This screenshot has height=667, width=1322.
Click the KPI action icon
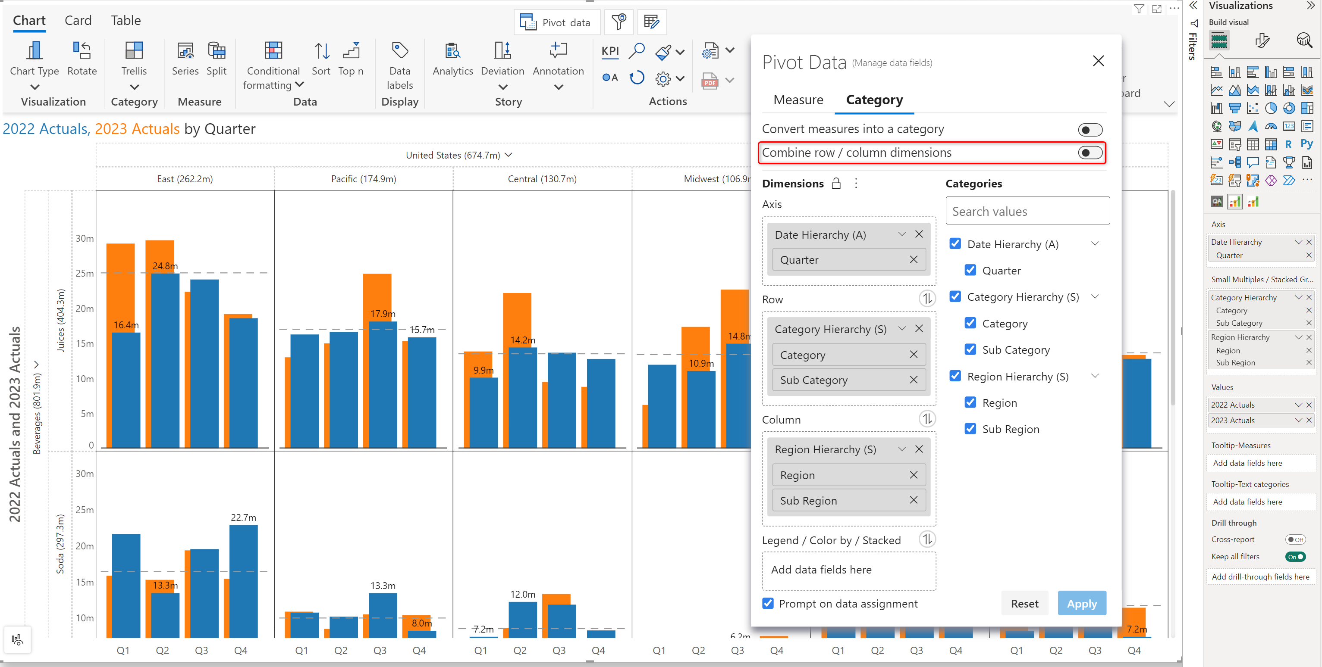(x=610, y=51)
